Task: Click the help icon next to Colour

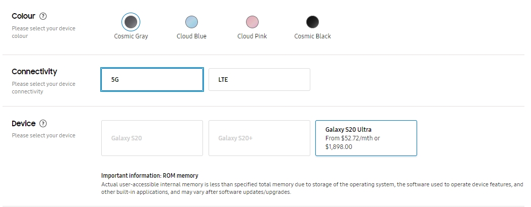Action: [43, 17]
